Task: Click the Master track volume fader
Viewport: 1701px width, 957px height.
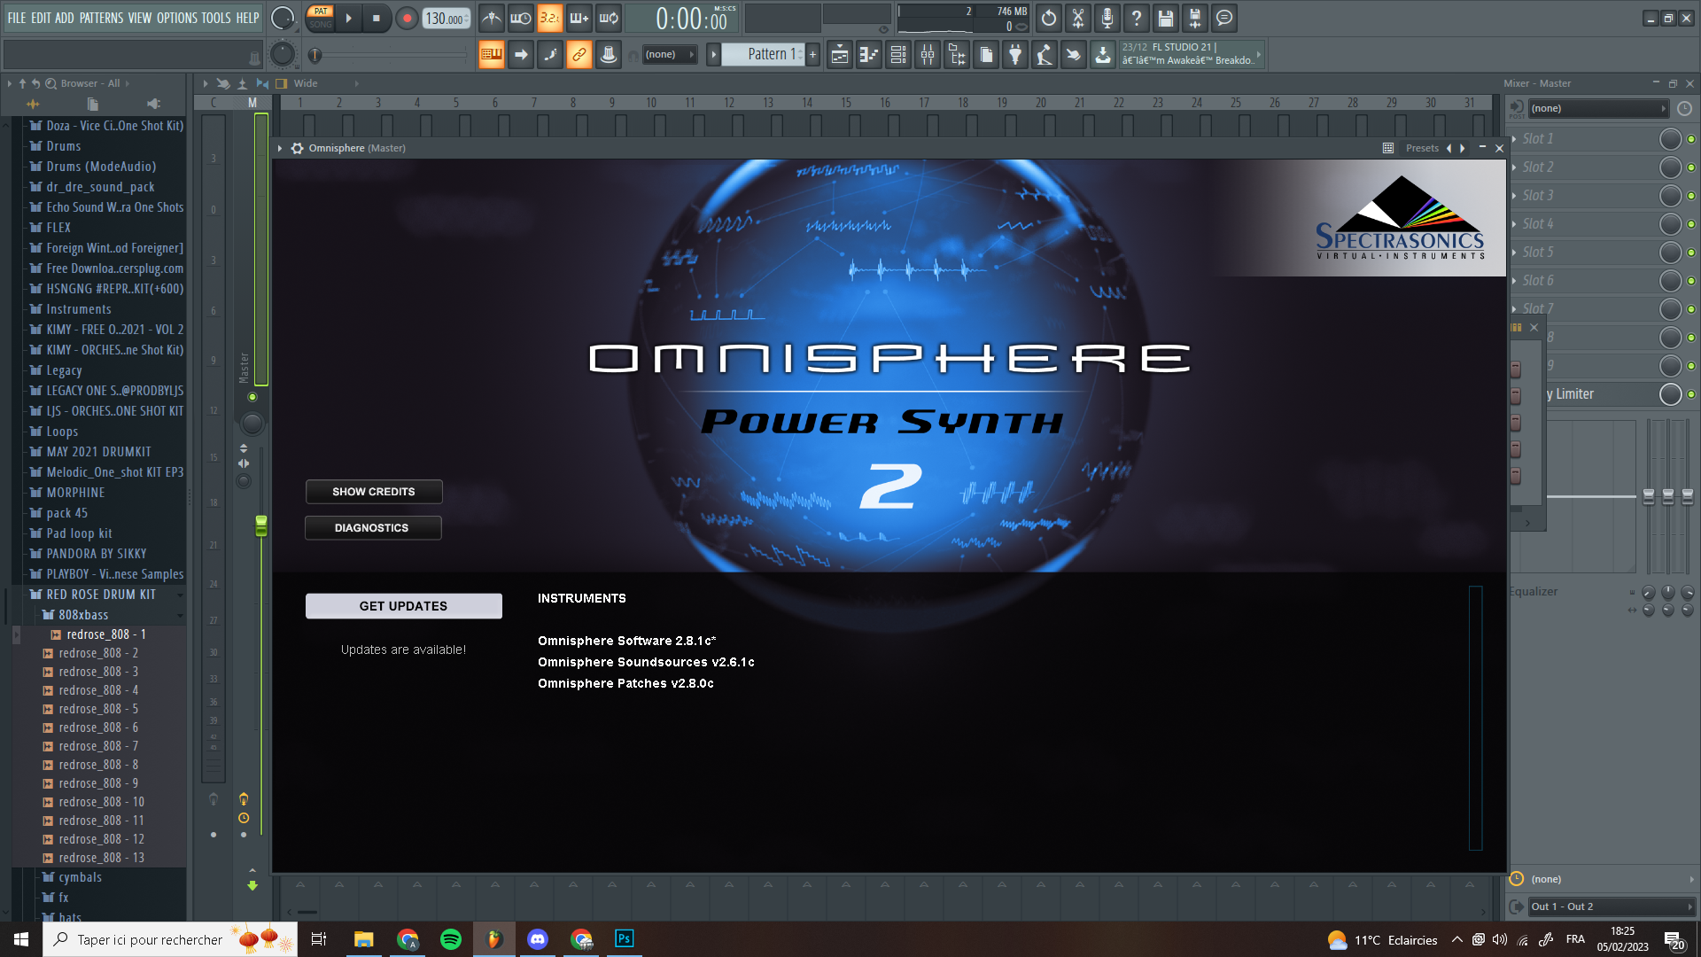Action: coord(261,526)
